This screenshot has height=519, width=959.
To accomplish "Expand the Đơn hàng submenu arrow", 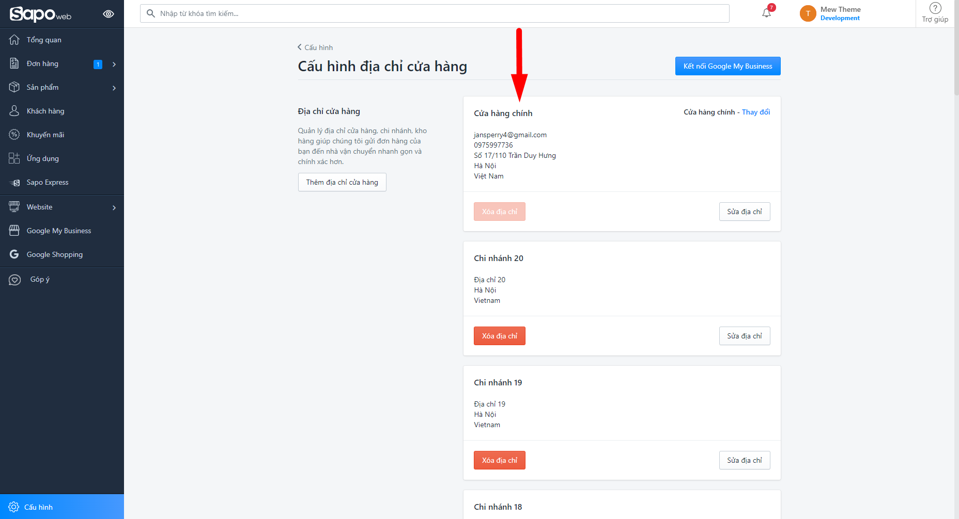I will (x=114, y=64).
